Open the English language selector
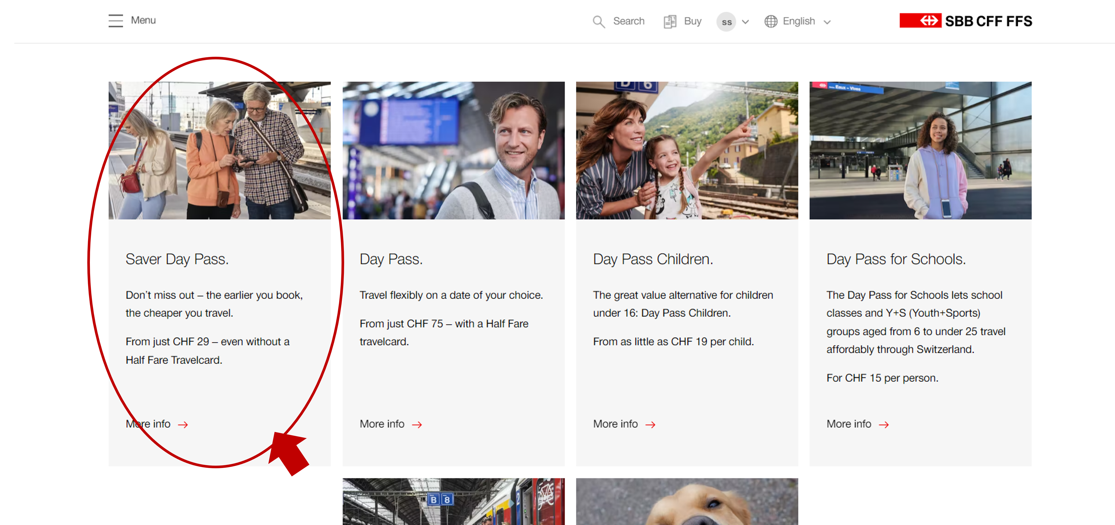 (x=798, y=21)
